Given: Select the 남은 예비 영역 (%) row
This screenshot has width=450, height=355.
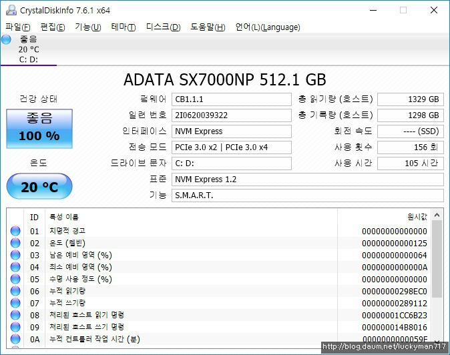Looking at the screenshot, I should pos(219,255).
